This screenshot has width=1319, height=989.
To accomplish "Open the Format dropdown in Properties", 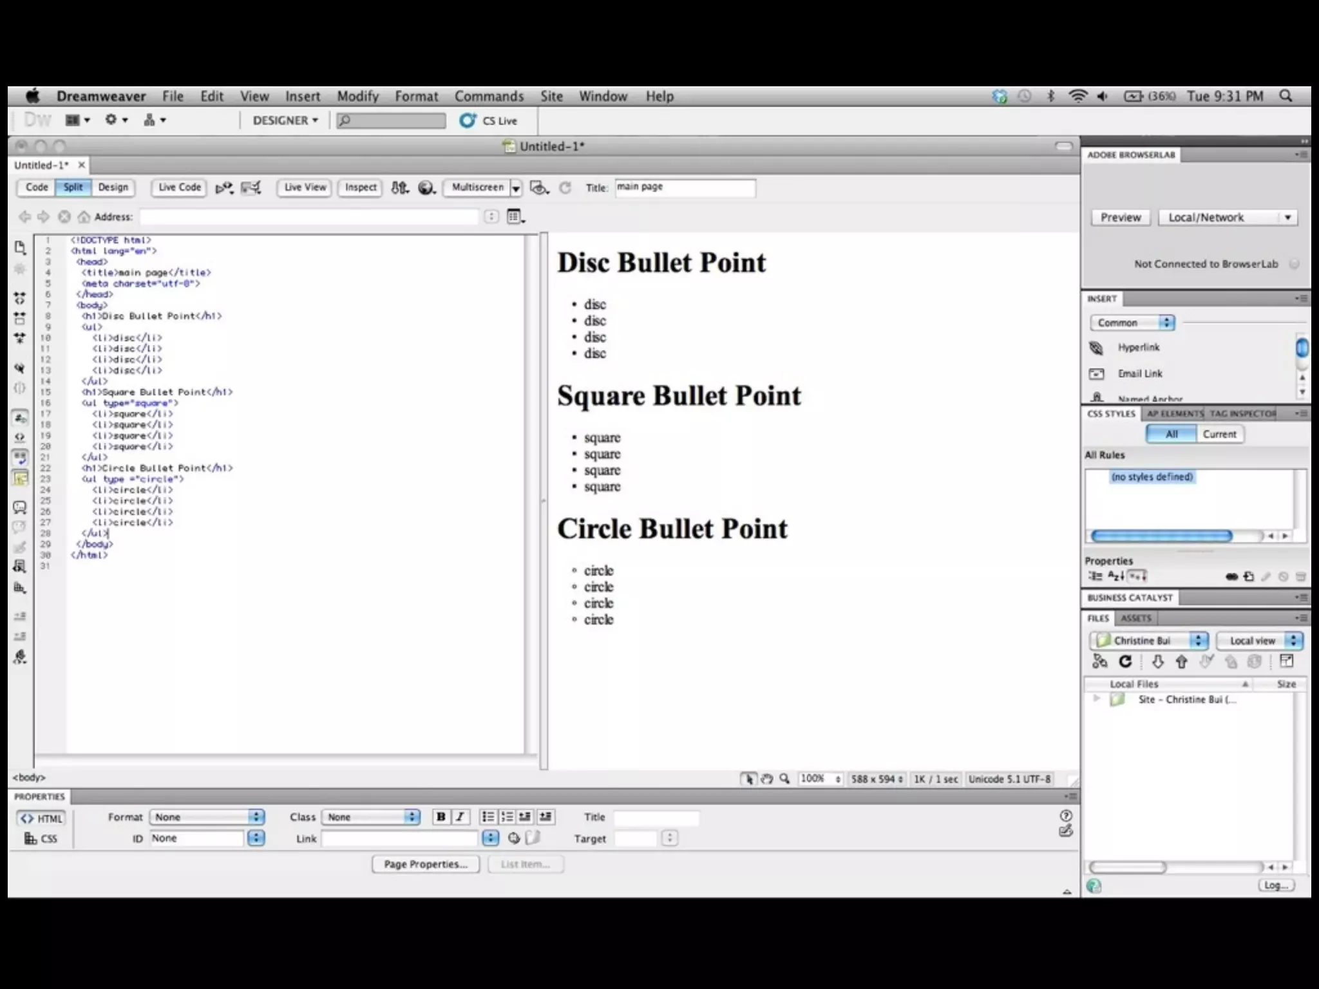I will click(x=206, y=816).
